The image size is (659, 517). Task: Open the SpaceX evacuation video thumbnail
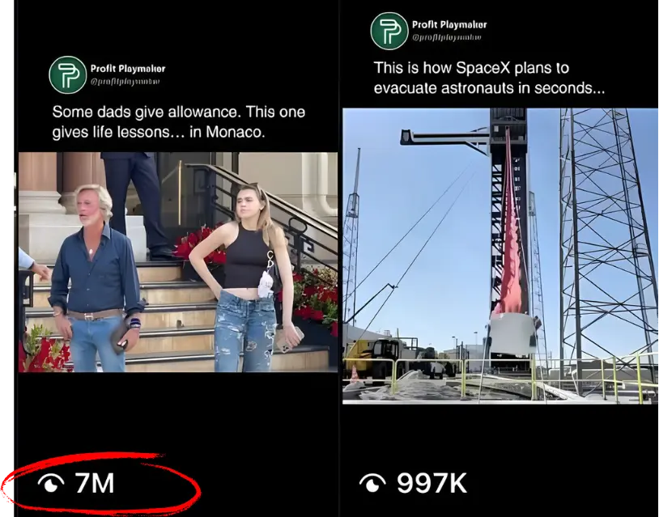click(500, 256)
